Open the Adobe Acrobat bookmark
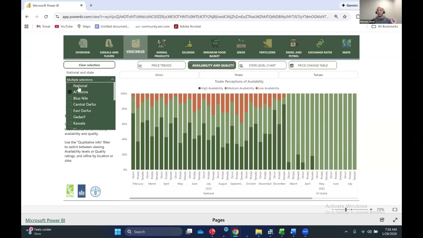 point(187,26)
